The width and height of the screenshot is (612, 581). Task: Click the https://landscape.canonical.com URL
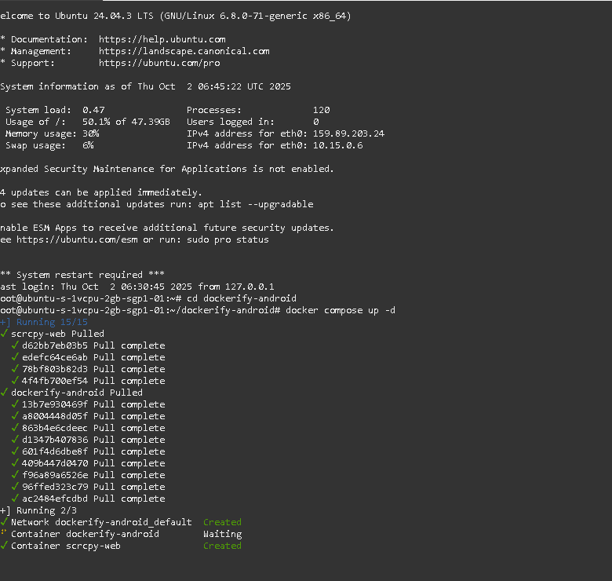(184, 51)
